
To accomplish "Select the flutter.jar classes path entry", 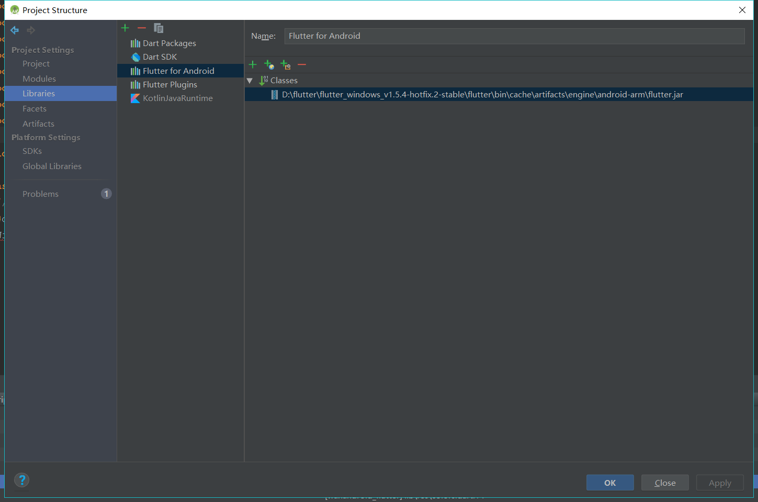I will tap(481, 94).
